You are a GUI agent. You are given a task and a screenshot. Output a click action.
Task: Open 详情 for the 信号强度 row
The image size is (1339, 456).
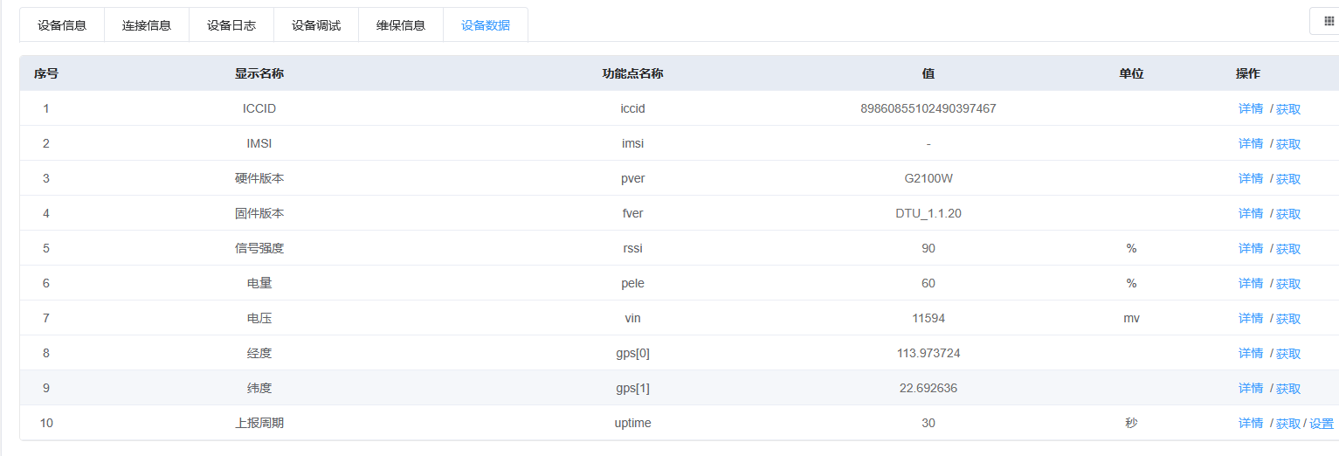(1251, 248)
